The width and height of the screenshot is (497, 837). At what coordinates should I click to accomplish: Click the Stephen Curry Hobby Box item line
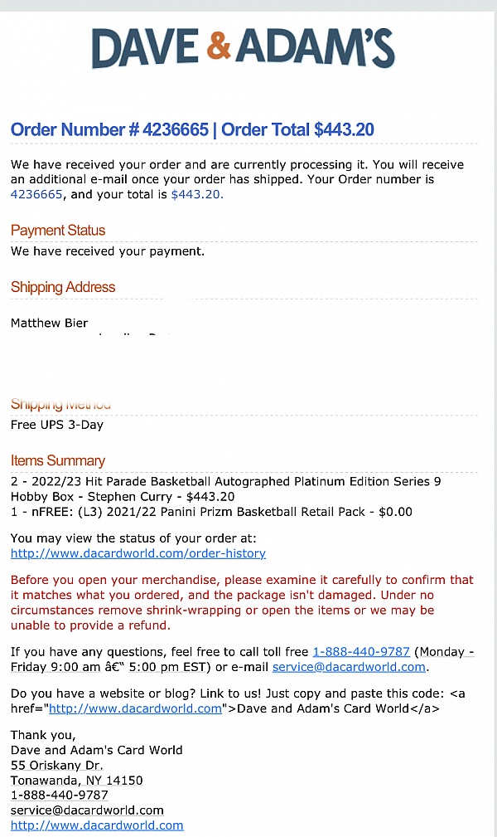click(x=225, y=489)
